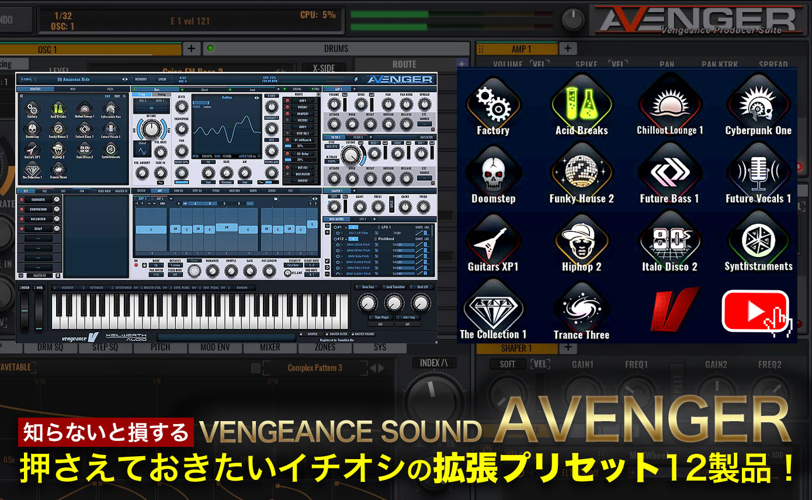Click the MEMORY button

coord(141,79)
